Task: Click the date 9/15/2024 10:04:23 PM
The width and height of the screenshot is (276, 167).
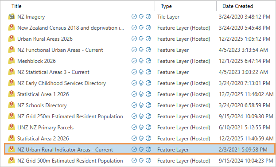Action: 246,161
